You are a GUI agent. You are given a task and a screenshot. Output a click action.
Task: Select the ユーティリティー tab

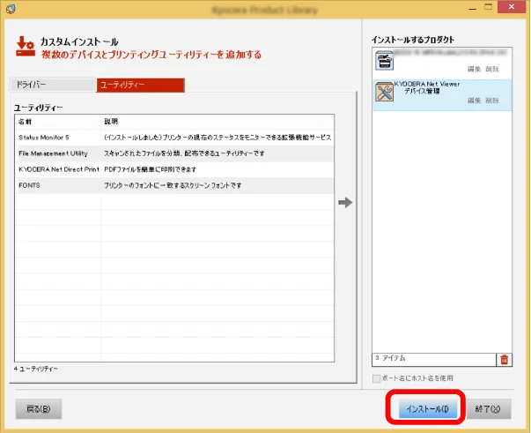(141, 85)
